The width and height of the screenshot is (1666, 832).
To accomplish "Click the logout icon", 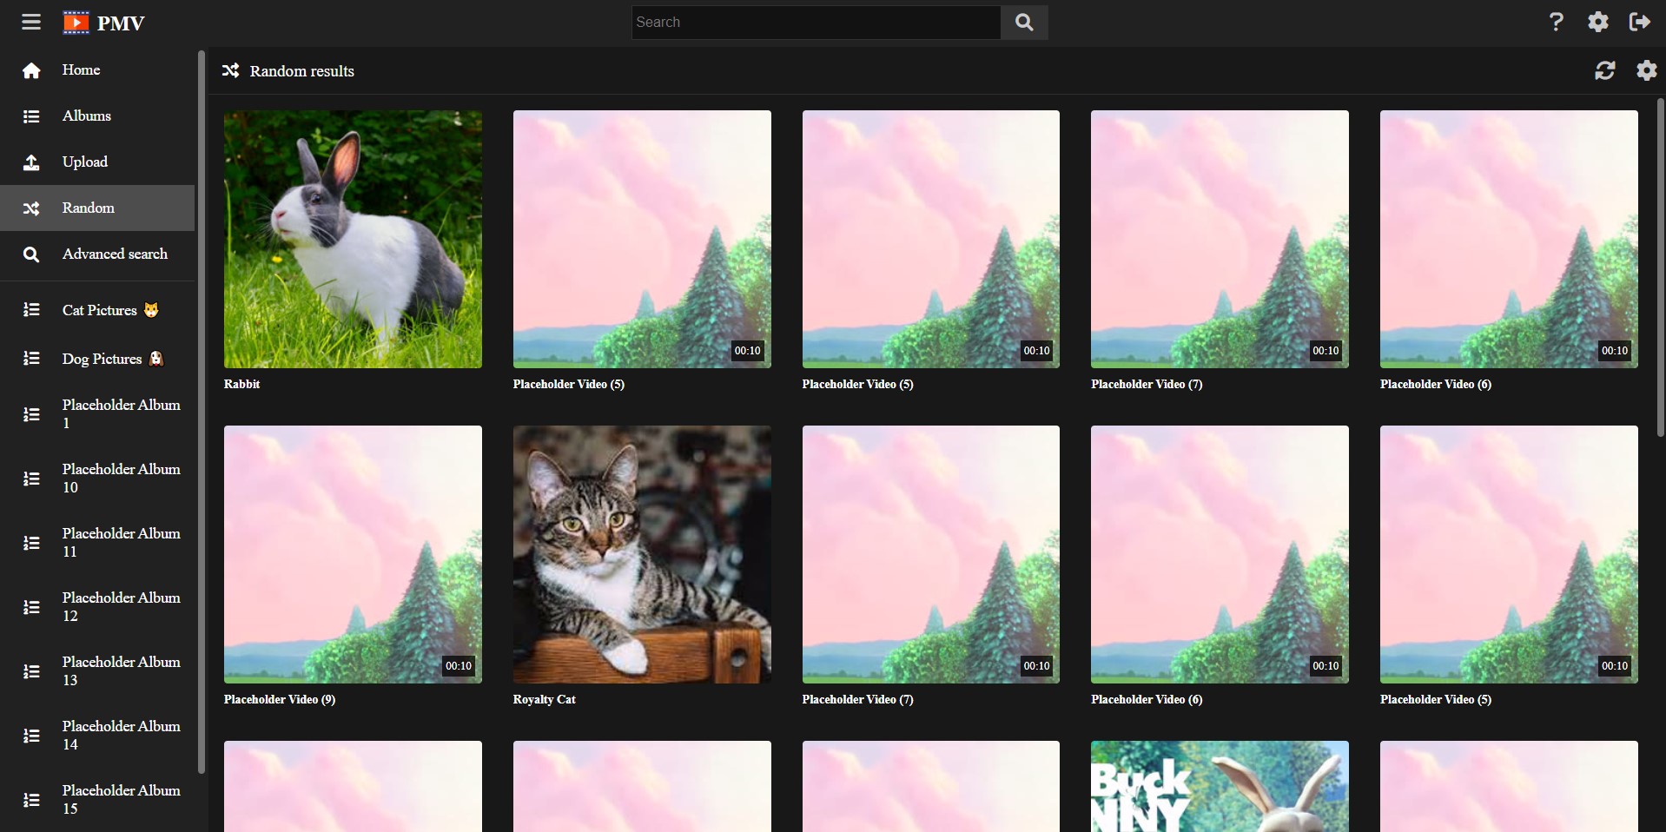I will (x=1640, y=22).
